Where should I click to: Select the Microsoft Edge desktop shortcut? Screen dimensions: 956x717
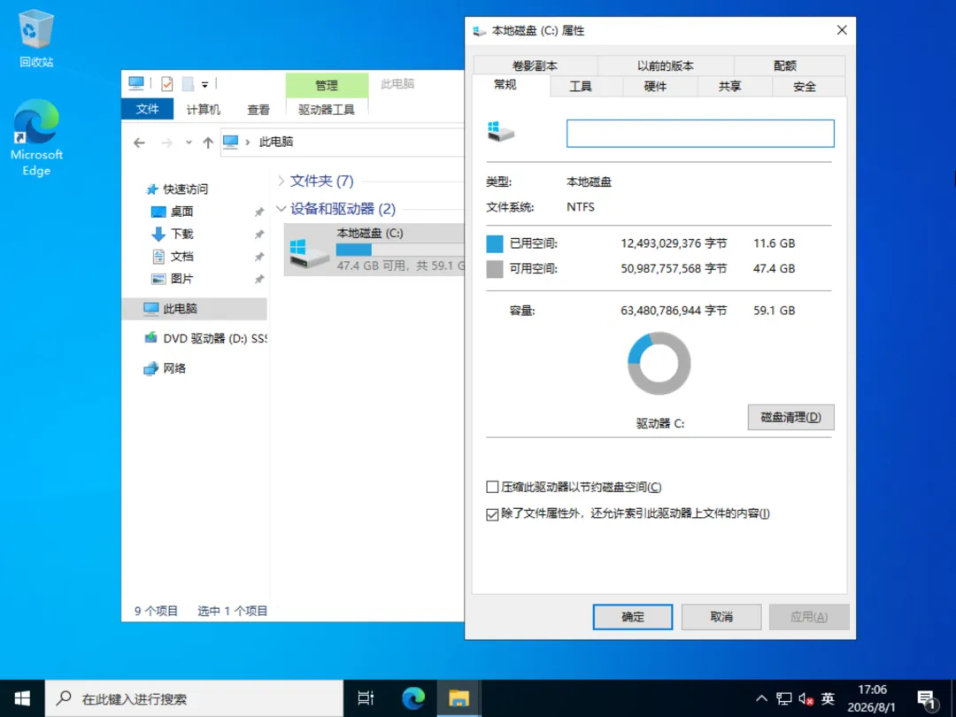(36, 138)
